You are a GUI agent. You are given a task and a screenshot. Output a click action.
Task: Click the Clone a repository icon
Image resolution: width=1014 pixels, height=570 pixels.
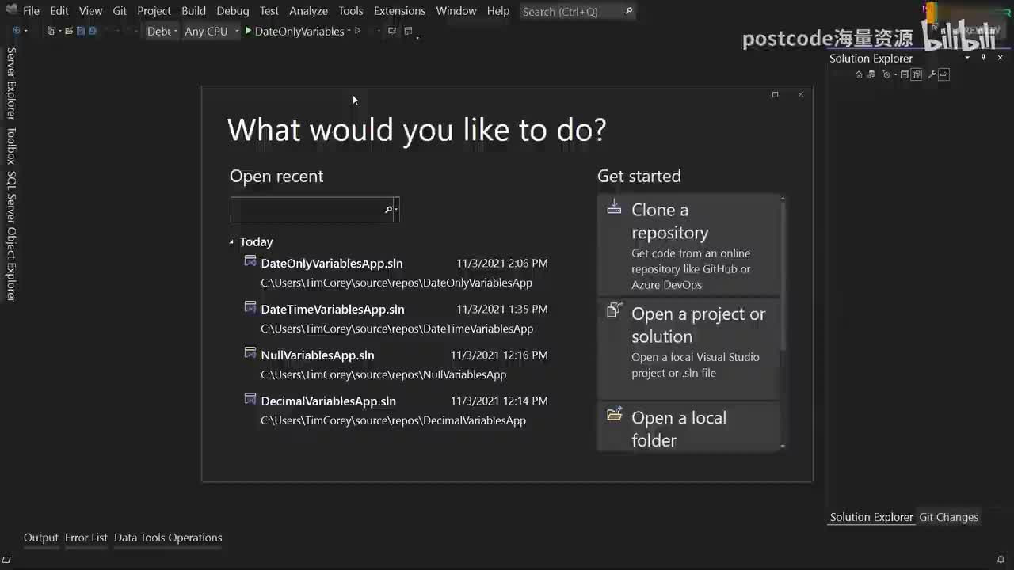(x=614, y=207)
